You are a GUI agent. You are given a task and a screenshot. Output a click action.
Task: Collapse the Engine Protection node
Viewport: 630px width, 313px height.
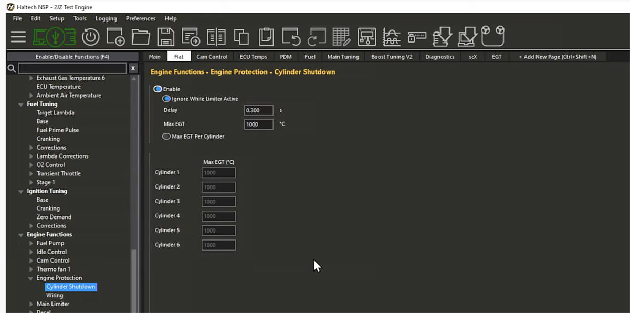[31, 278]
